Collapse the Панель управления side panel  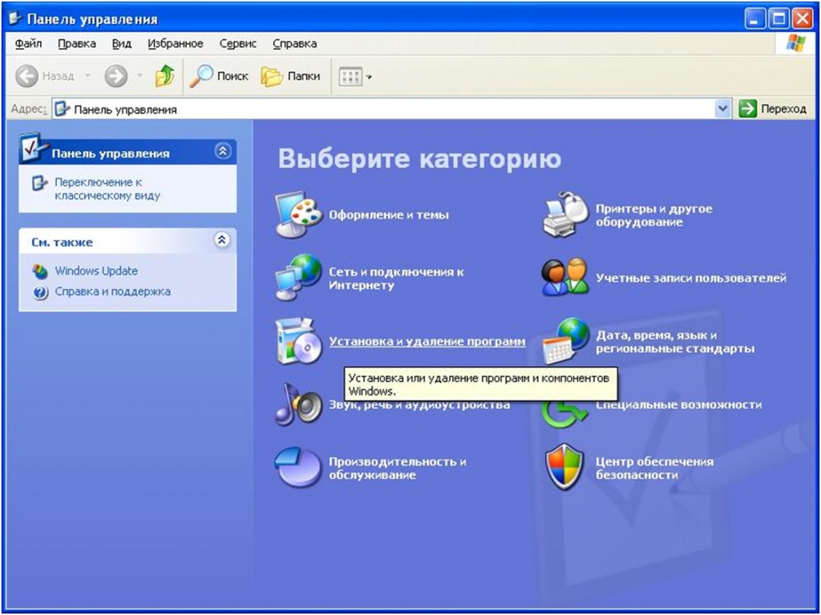pos(223,151)
